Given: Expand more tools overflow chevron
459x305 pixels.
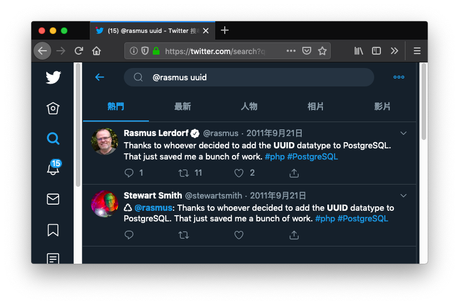Looking at the screenshot, I should [x=394, y=51].
